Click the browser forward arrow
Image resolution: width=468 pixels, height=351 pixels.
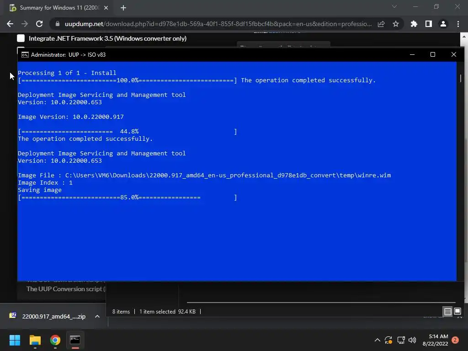(x=25, y=24)
